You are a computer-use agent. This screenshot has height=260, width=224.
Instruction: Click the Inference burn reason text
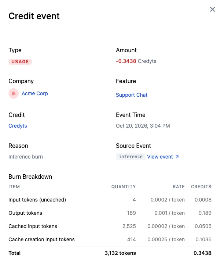26,157
